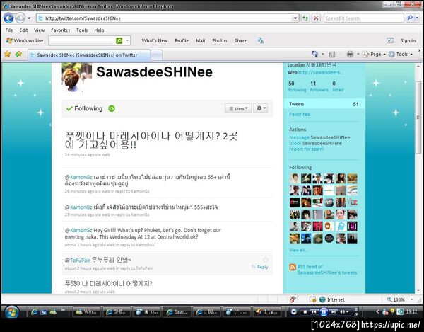Image resolution: width=424 pixels, height=332 pixels.
Task: Click What's New on Windows Live toolbar
Action: pos(155,40)
